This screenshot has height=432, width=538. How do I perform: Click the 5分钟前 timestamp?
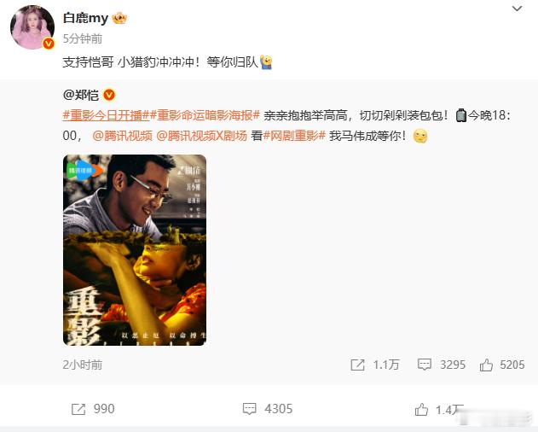[x=83, y=38]
